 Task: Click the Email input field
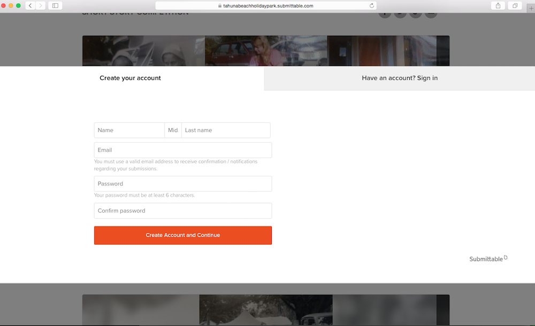(182, 150)
